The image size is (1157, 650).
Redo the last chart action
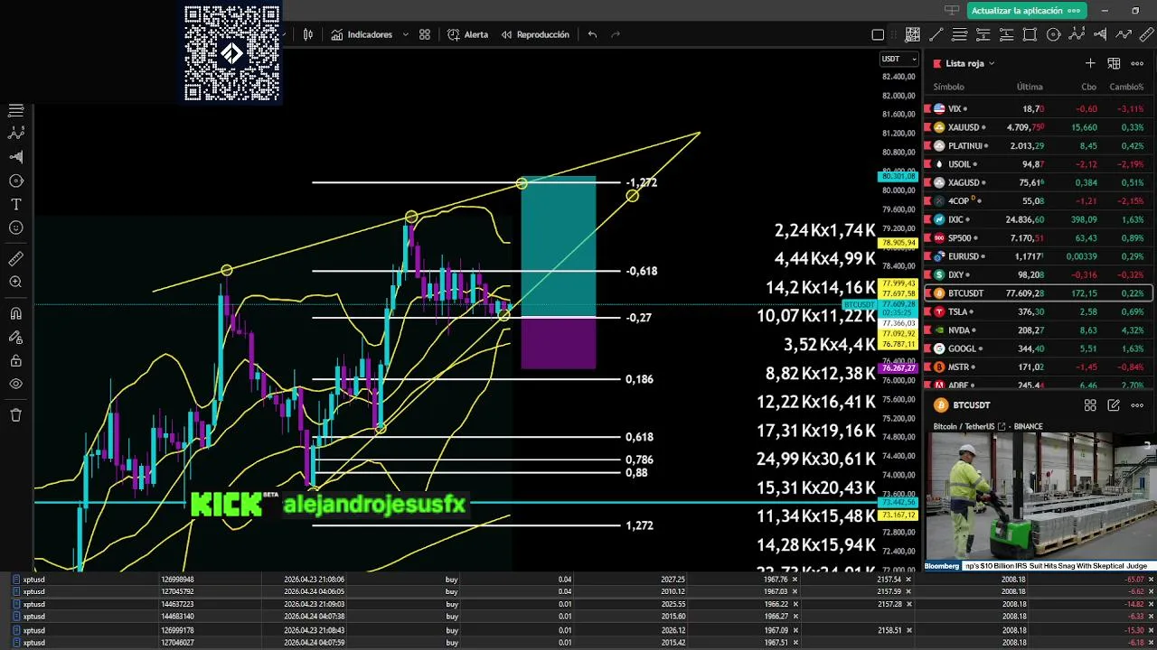click(616, 34)
